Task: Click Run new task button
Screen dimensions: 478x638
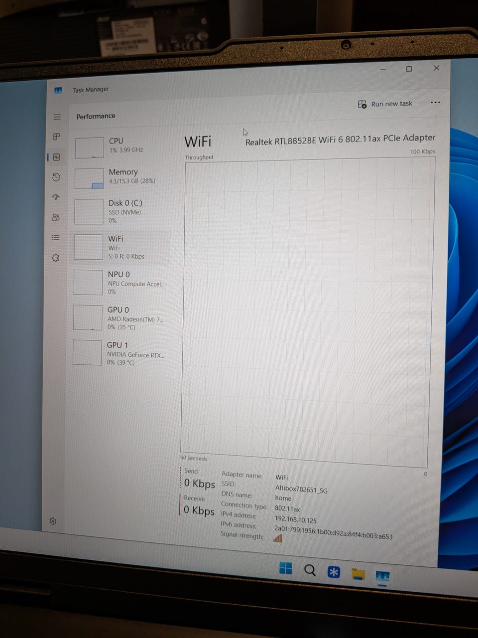Action: coord(385,104)
